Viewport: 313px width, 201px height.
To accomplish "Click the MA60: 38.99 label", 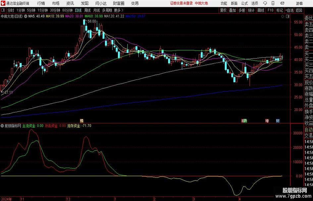I will pyautogui.click(x=94, y=16).
